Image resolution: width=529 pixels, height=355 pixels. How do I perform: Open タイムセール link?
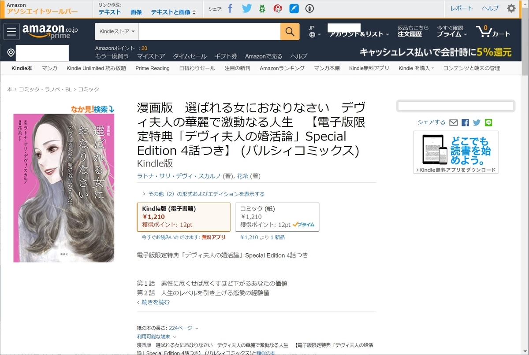pyautogui.click(x=190, y=56)
